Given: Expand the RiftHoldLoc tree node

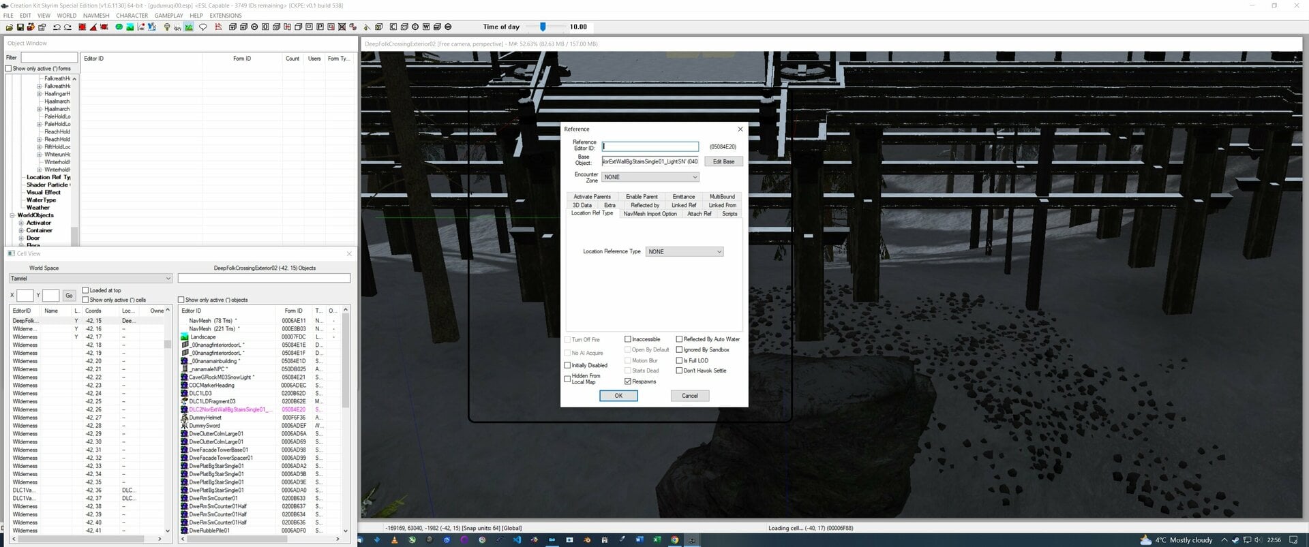Looking at the screenshot, I should pos(39,147).
